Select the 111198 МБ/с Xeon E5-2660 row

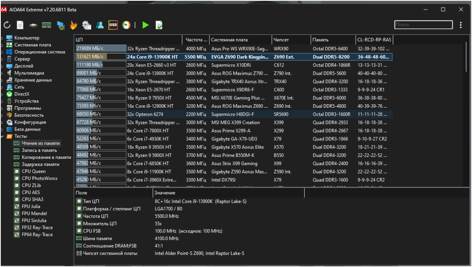point(234,65)
